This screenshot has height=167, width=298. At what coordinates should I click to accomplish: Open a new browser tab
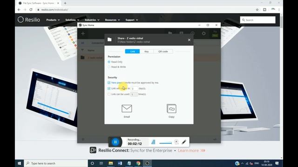pos(65,3)
